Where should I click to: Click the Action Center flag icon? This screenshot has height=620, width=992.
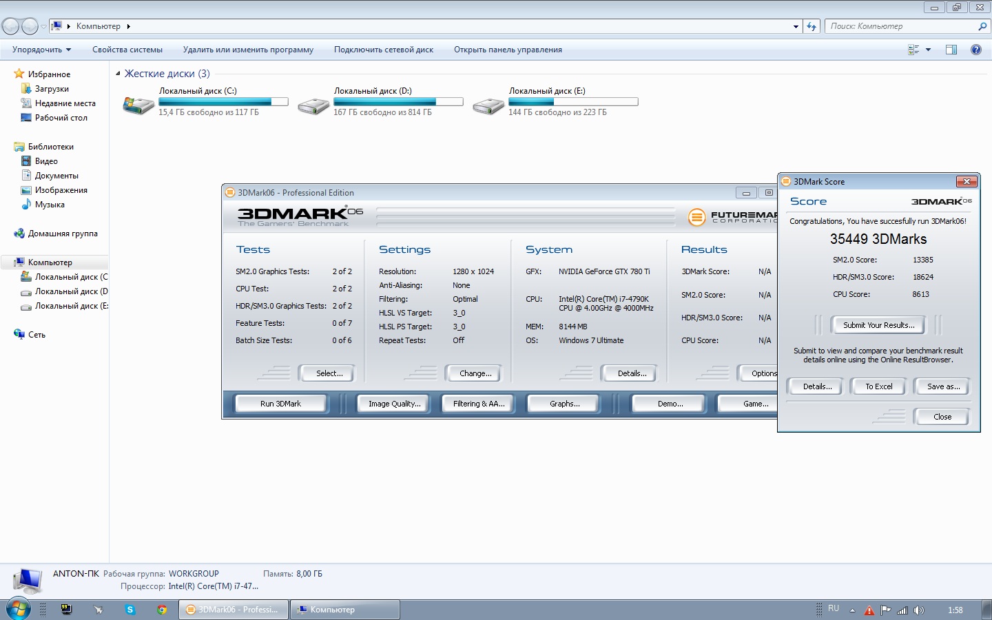click(886, 610)
